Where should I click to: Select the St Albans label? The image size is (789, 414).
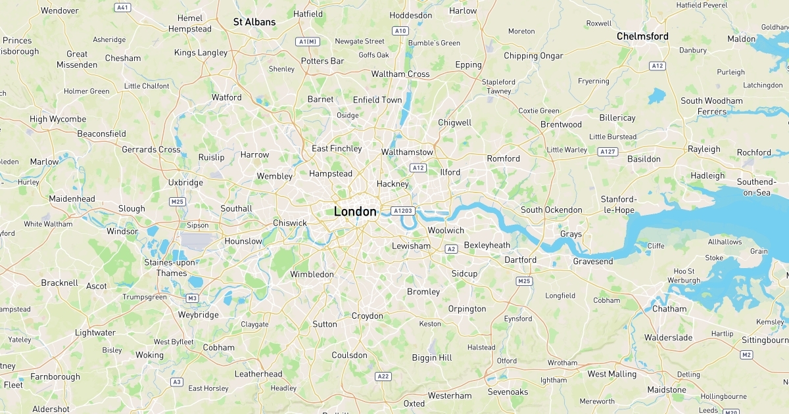254,22
